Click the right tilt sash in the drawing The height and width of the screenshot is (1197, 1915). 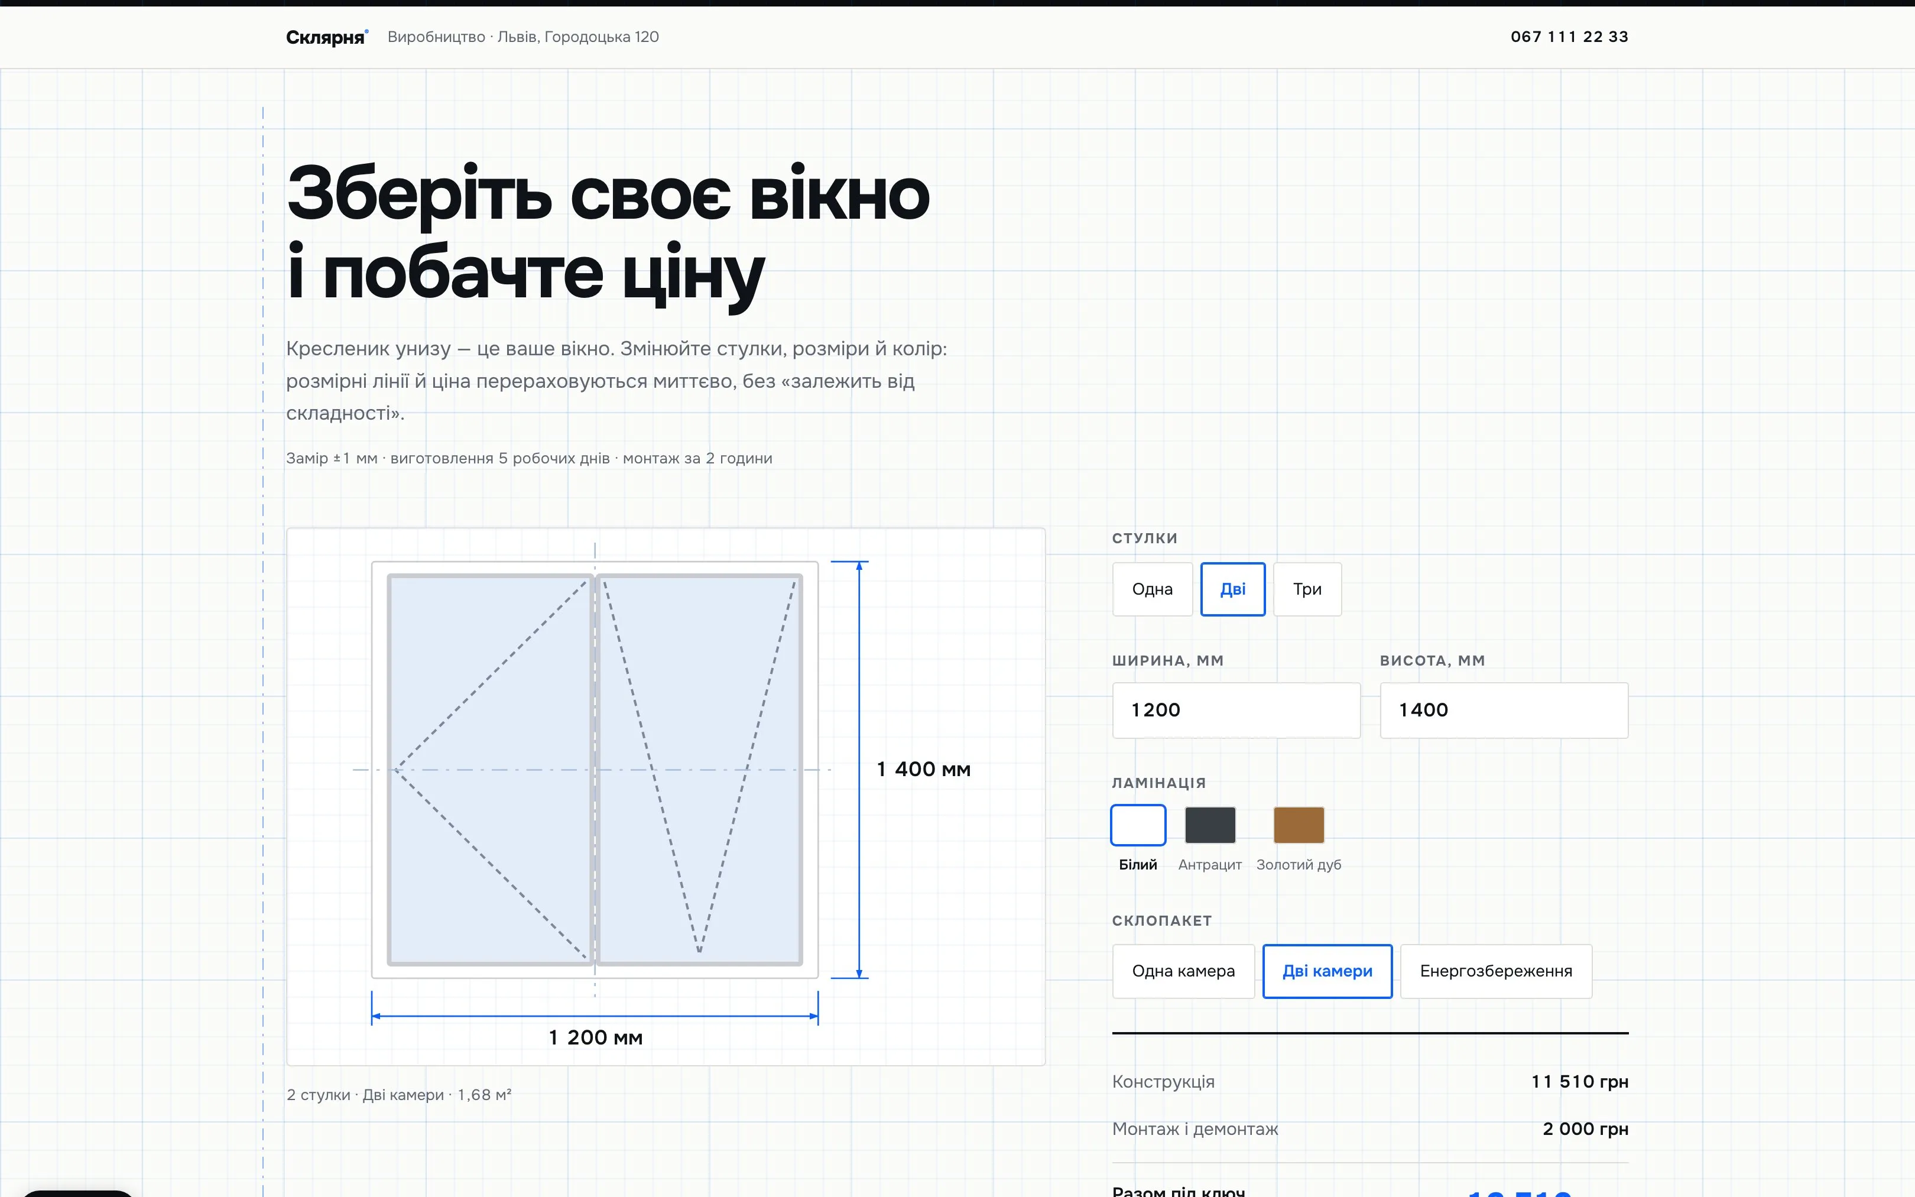point(700,770)
